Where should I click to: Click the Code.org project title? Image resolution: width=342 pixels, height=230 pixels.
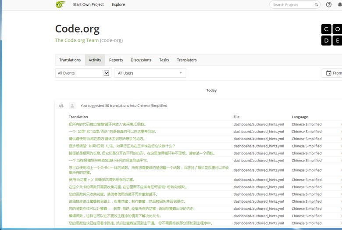tap(77, 29)
